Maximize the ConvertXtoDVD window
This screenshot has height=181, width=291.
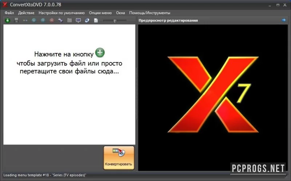[278, 5]
